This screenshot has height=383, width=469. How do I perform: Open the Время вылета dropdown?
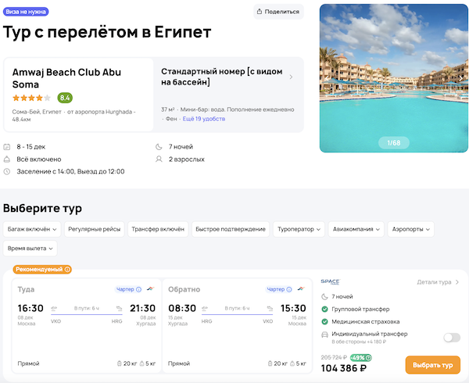pos(30,248)
